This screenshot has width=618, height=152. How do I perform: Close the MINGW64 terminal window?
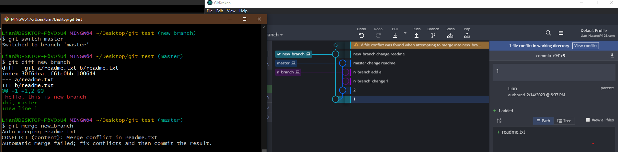coord(259,19)
